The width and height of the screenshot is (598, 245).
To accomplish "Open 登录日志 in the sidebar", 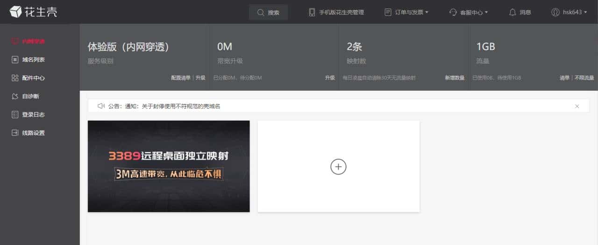I will pyautogui.click(x=28, y=115).
